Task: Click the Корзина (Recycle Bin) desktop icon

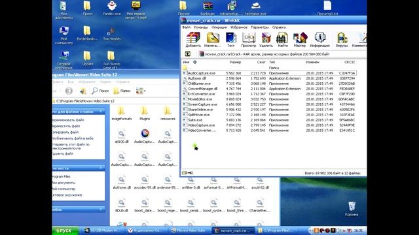Action: (352, 209)
